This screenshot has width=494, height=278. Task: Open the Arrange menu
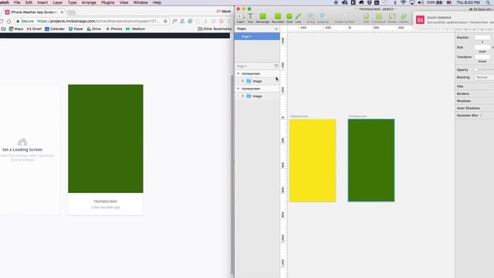click(89, 2)
